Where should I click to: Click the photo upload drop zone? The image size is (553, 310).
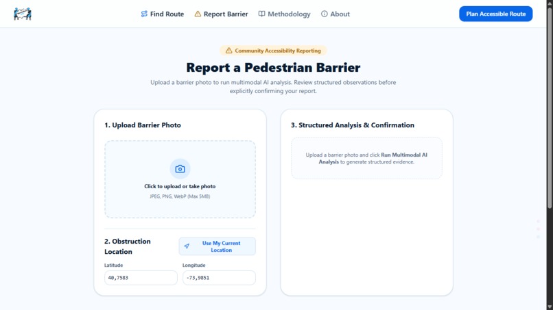tap(180, 179)
